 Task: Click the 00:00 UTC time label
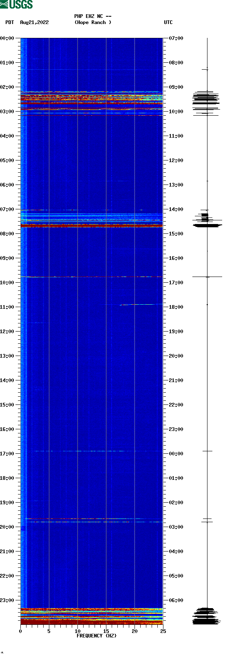tap(176, 453)
